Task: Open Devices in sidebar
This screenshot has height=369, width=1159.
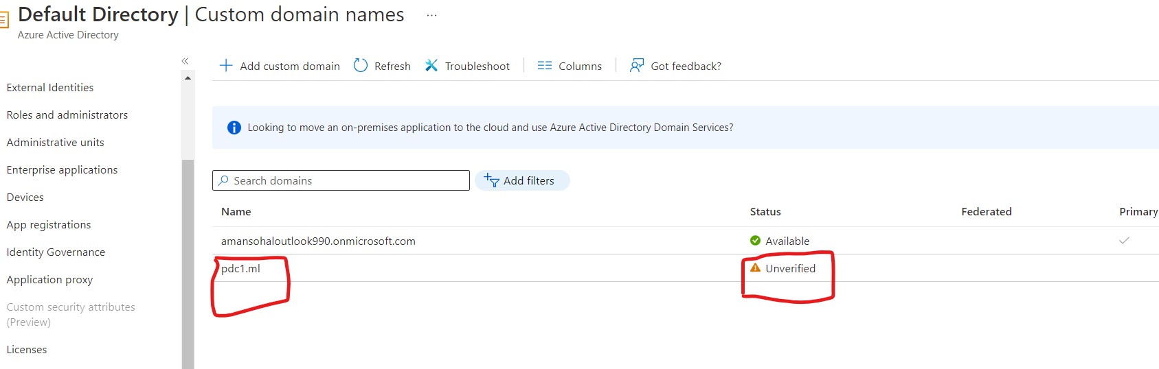Action: click(25, 198)
